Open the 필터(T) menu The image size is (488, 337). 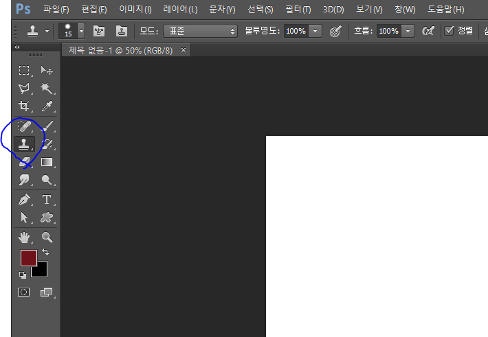pyautogui.click(x=297, y=10)
